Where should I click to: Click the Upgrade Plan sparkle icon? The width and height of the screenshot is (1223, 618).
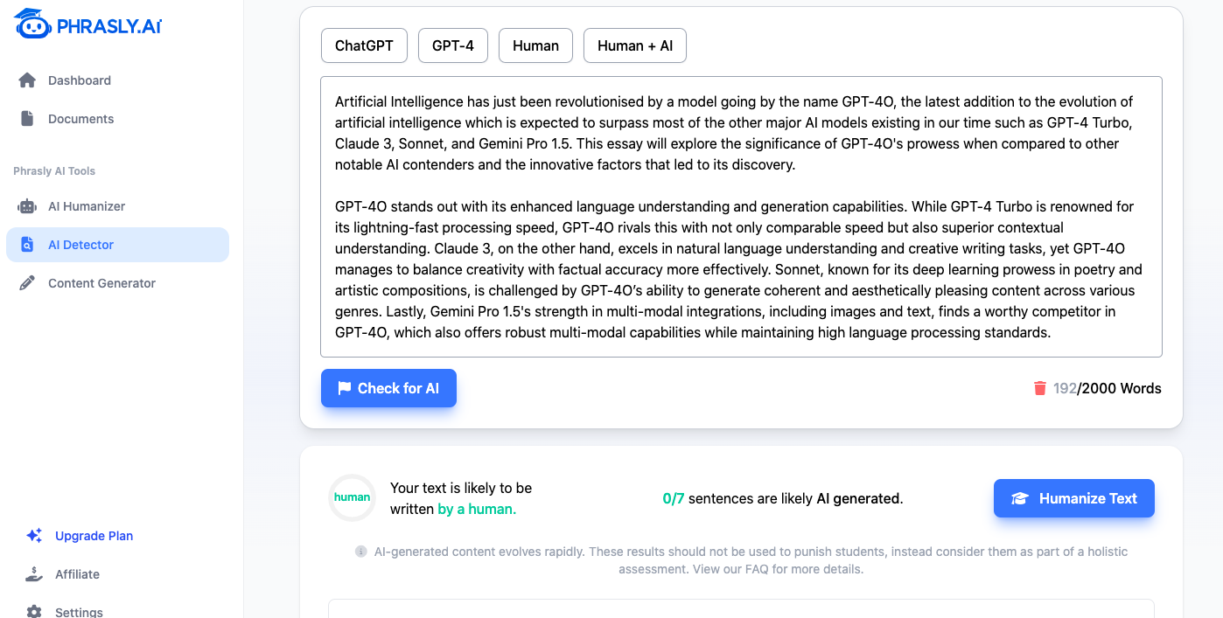tap(32, 535)
